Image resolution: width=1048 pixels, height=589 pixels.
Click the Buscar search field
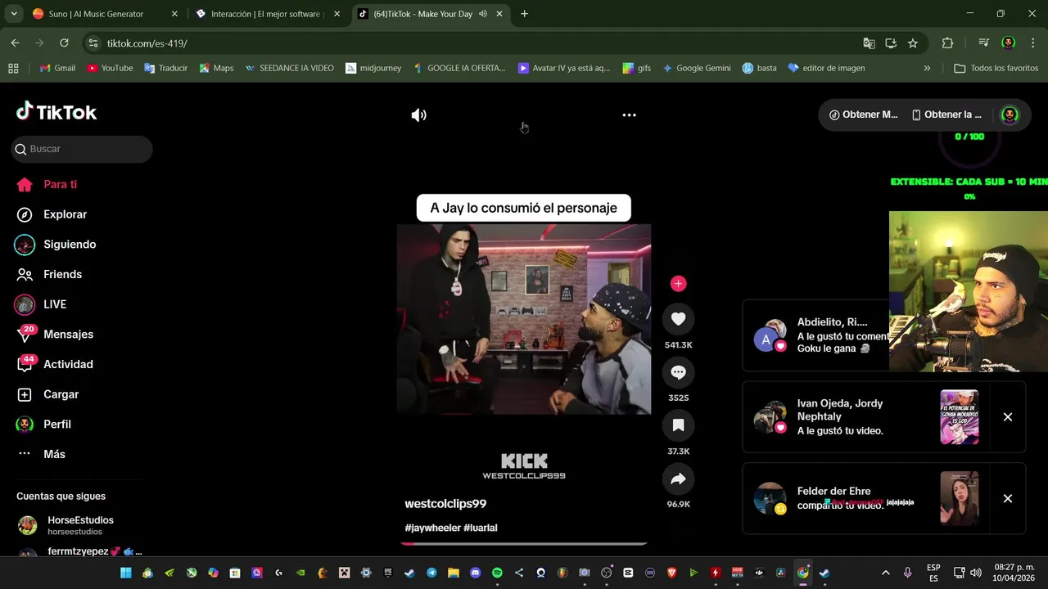click(x=82, y=149)
